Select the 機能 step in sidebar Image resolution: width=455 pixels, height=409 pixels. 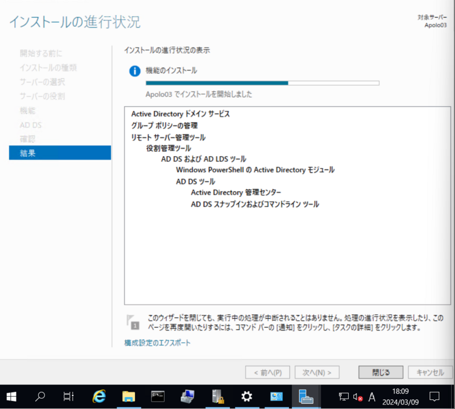click(27, 111)
